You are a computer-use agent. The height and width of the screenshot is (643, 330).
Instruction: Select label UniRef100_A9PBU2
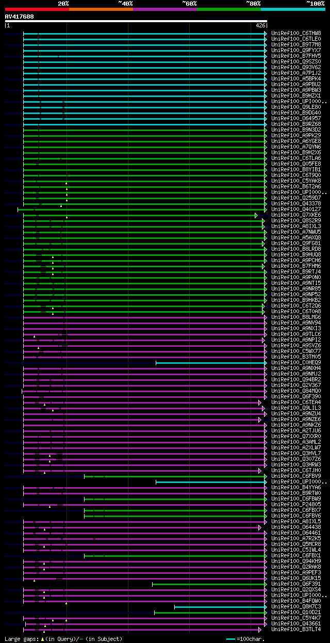pos(296,85)
